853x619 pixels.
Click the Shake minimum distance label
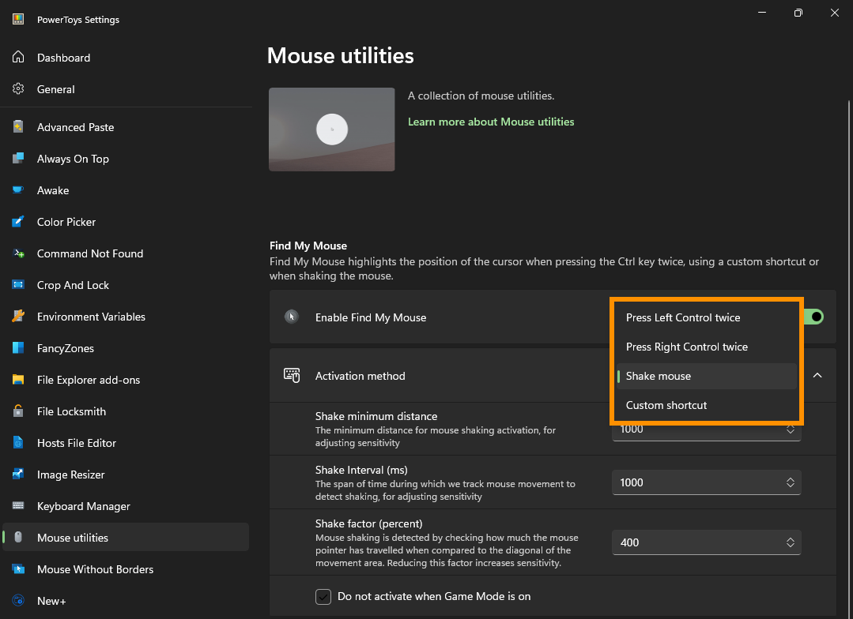376,416
